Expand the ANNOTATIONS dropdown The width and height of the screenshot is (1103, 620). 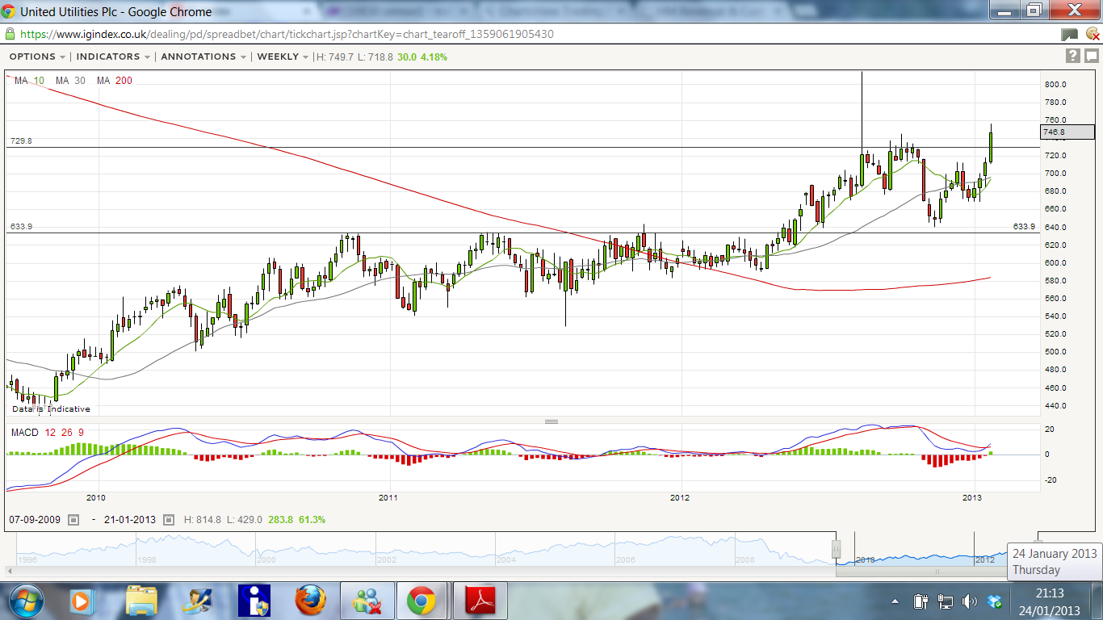click(203, 57)
